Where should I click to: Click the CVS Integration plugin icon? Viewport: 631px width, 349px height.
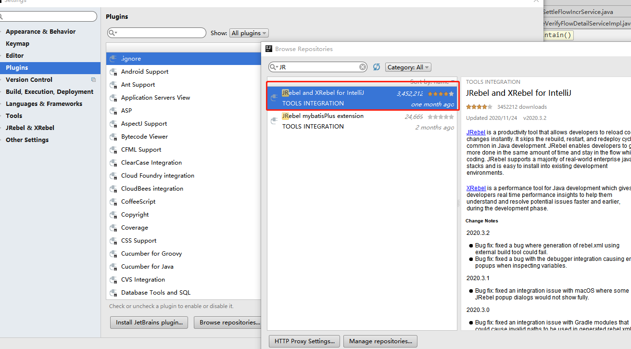point(114,280)
